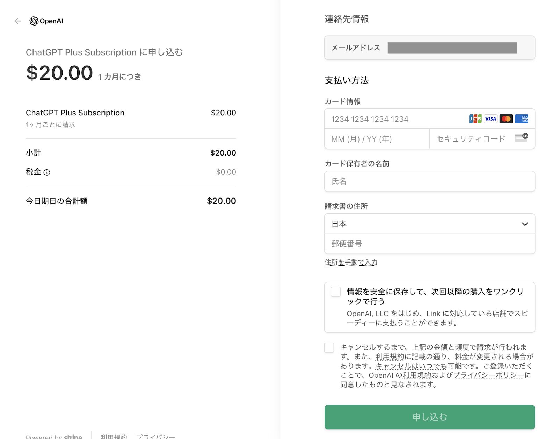559x439 pixels.
Task: Click the Stripe logo in the footer
Action: click(73, 436)
